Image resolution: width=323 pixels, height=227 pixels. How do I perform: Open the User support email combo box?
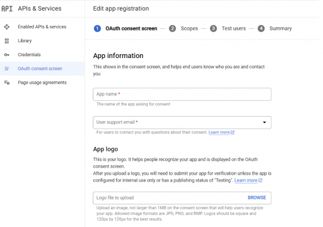pyautogui.click(x=182, y=122)
